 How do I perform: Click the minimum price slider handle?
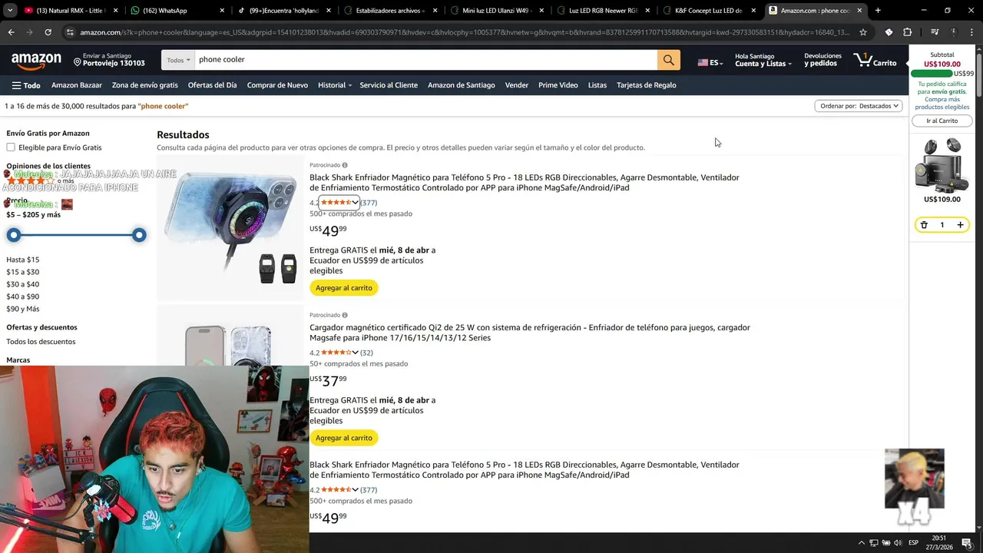pyautogui.click(x=14, y=235)
